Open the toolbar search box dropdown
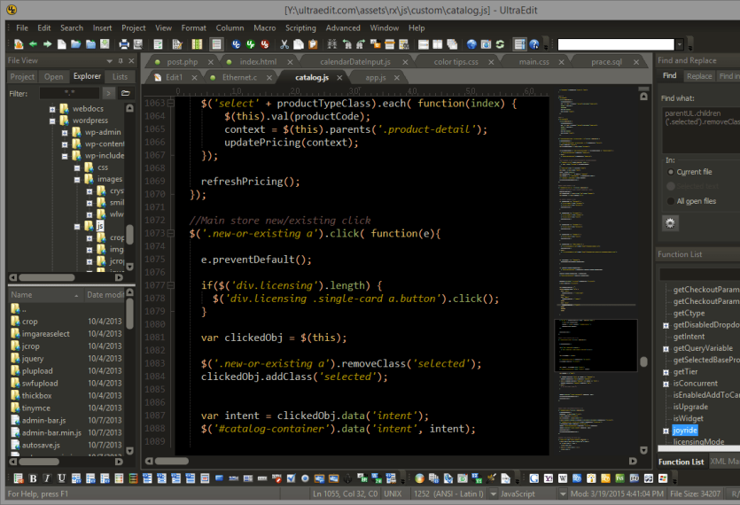Viewport: 740px width, 505px height. point(680,44)
